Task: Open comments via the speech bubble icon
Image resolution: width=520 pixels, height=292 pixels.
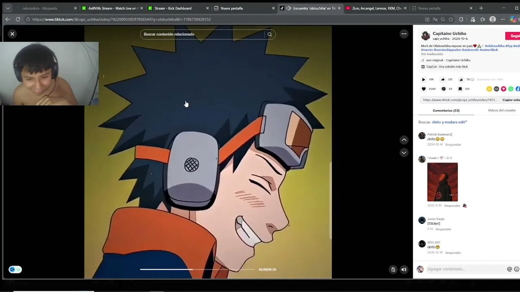Action: 444,89
